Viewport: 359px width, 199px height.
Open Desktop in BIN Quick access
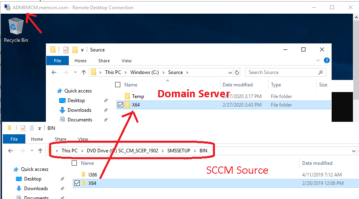click(33, 179)
